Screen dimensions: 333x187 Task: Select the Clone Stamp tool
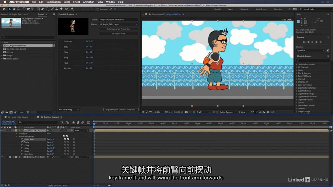pyautogui.click(x=57, y=9)
